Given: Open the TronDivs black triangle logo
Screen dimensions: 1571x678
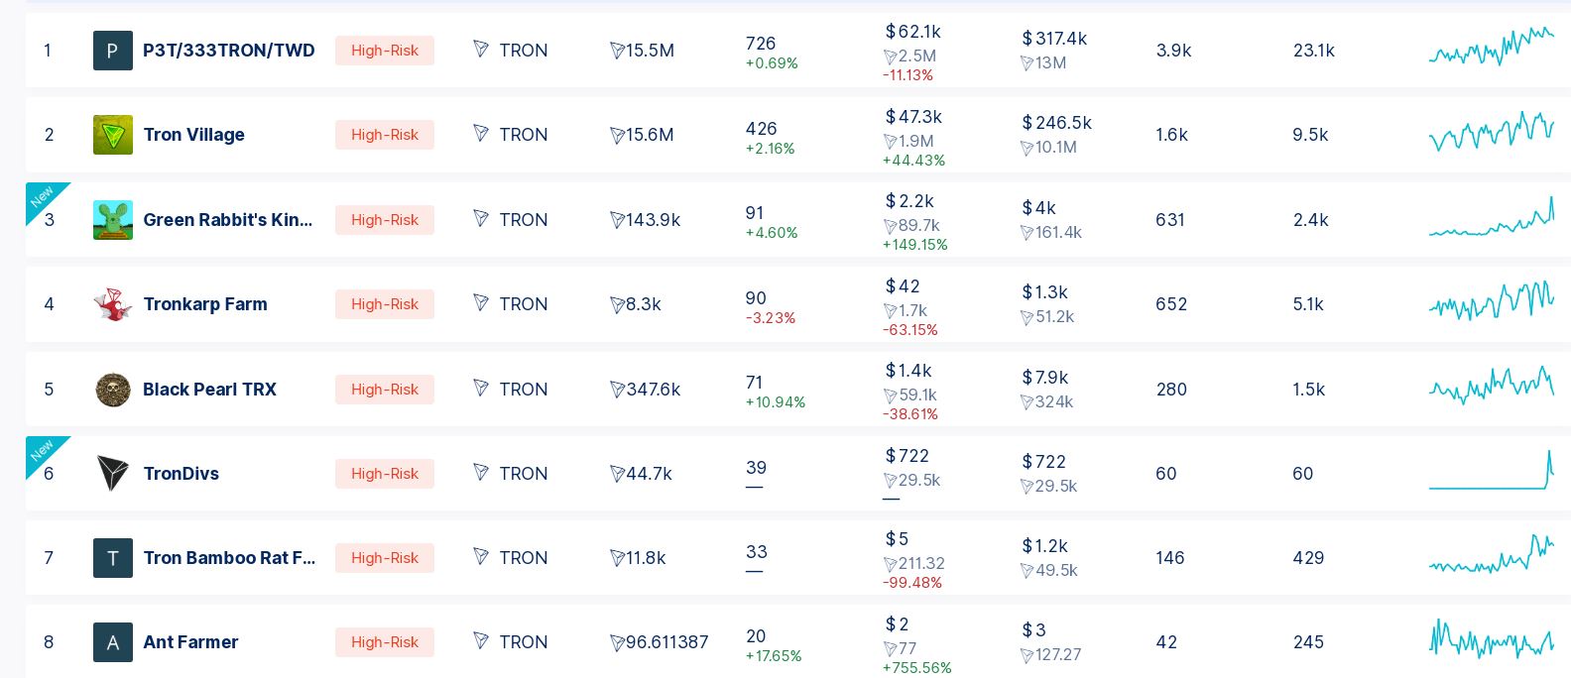Looking at the screenshot, I should (x=113, y=474).
